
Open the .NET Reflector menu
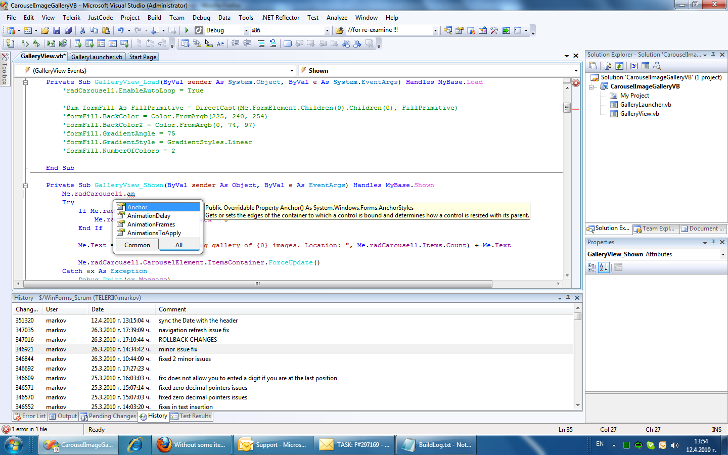click(x=281, y=17)
